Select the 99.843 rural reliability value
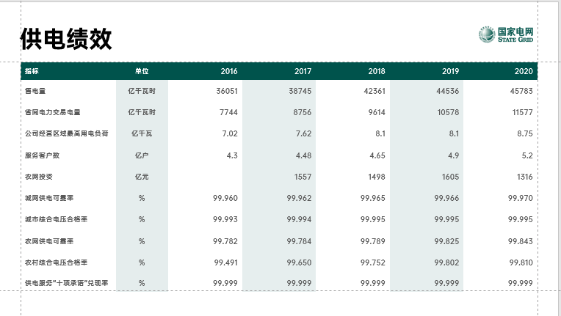Screen dimensions: 561x316 (x=521, y=241)
